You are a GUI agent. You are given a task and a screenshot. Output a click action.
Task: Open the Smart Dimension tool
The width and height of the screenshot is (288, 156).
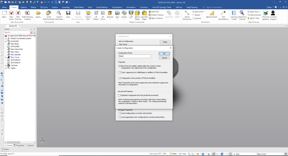pos(187,13)
